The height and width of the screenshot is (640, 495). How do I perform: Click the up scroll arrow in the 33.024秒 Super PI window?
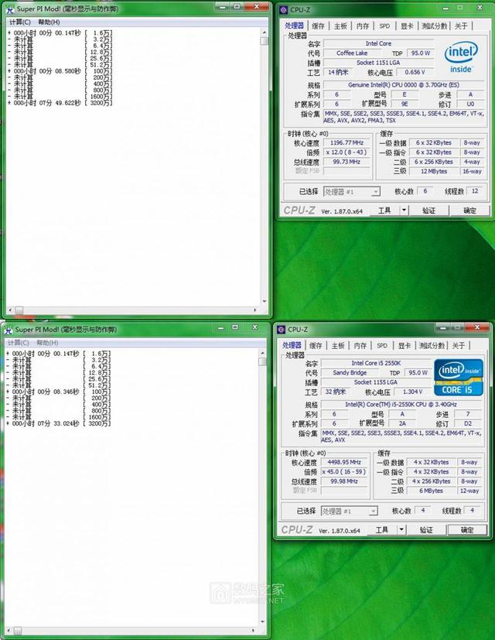[x=262, y=353]
